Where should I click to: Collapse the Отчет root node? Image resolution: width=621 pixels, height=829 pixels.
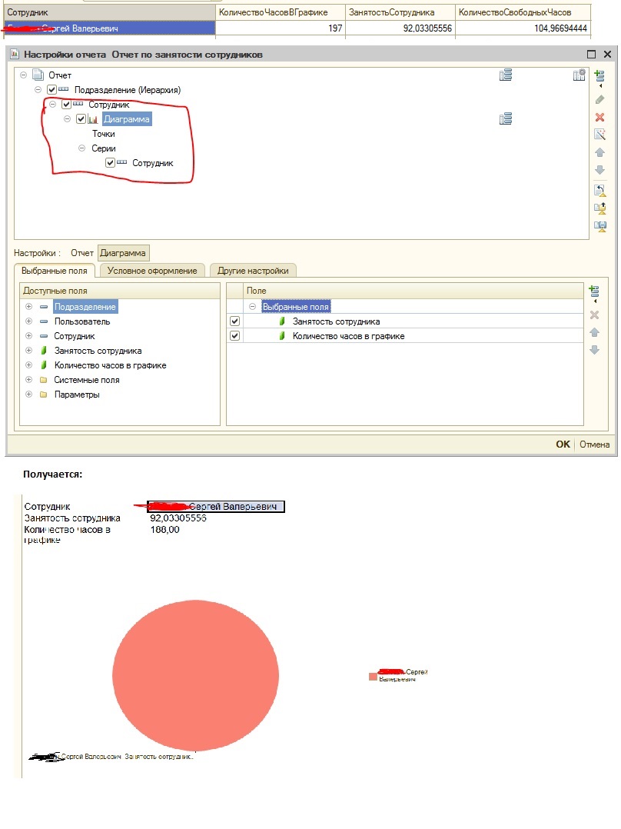pyautogui.click(x=23, y=75)
